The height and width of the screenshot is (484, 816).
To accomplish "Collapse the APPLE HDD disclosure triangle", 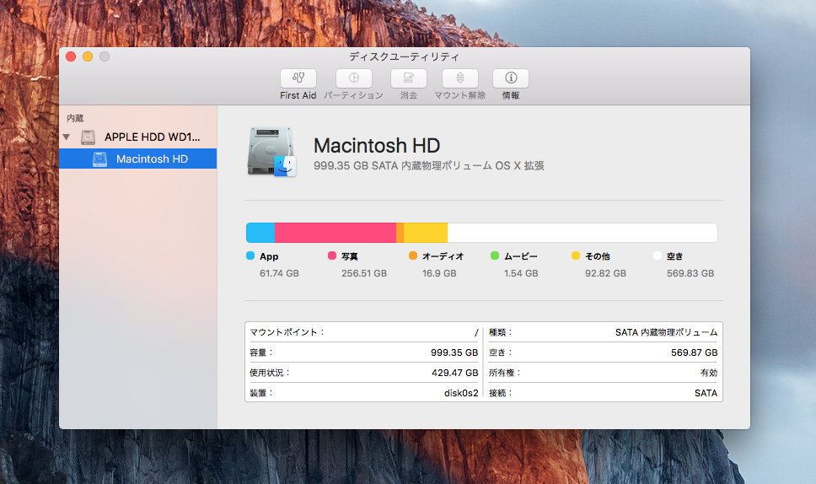I will pyautogui.click(x=66, y=137).
